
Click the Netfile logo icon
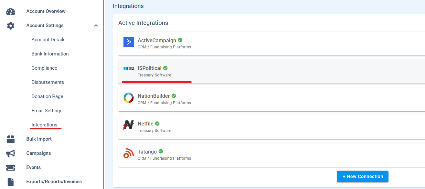pyautogui.click(x=129, y=125)
